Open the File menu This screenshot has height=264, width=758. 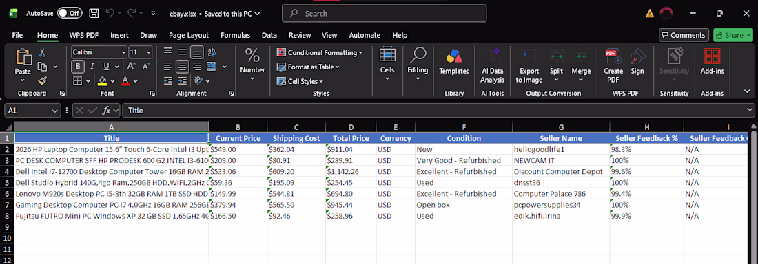[17, 35]
